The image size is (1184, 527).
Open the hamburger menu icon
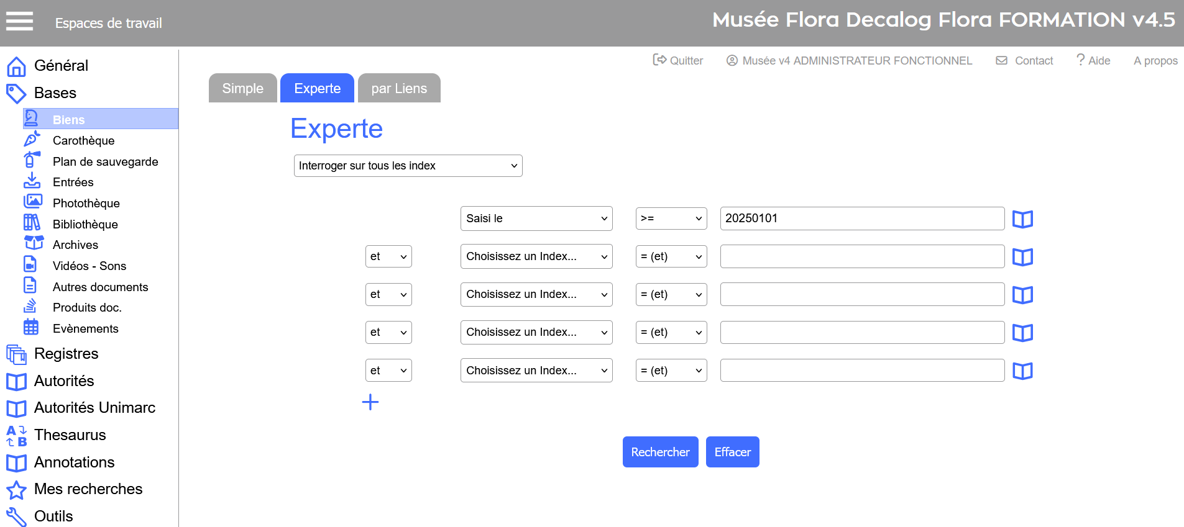[19, 21]
